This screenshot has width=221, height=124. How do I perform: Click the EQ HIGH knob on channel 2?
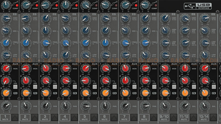pyautogui.click(x=26, y=18)
